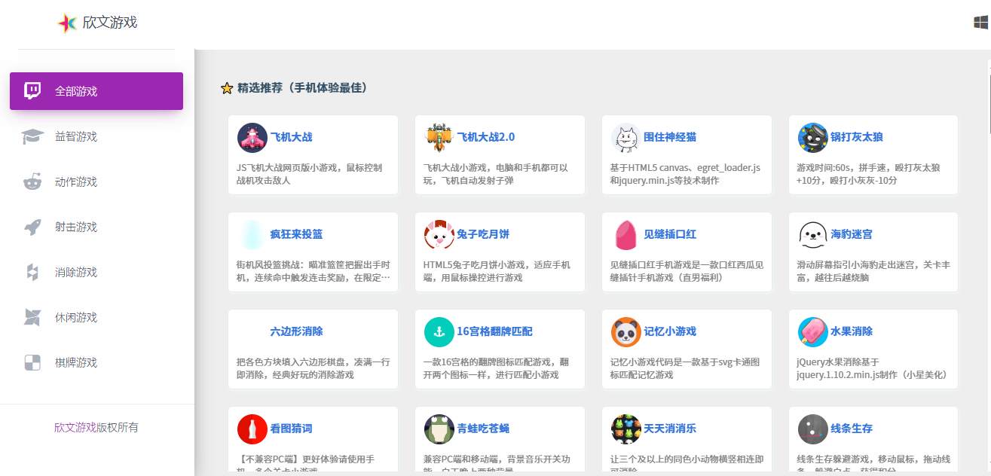Click description starting '记忆小游戏代码是一款'
Image resolution: width=991 pixels, height=476 pixels.
click(x=684, y=368)
